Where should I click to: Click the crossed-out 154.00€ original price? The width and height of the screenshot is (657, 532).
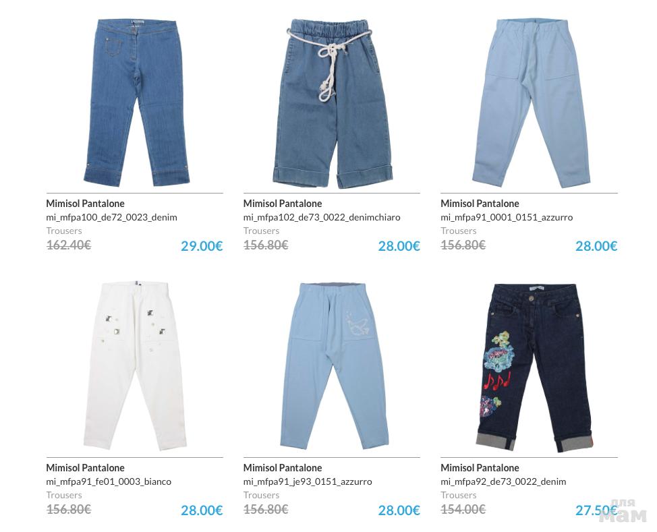click(x=463, y=509)
